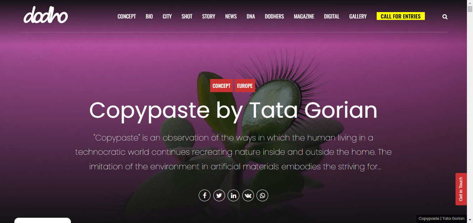
Task: Share the article on VK
Action: click(x=248, y=195)
